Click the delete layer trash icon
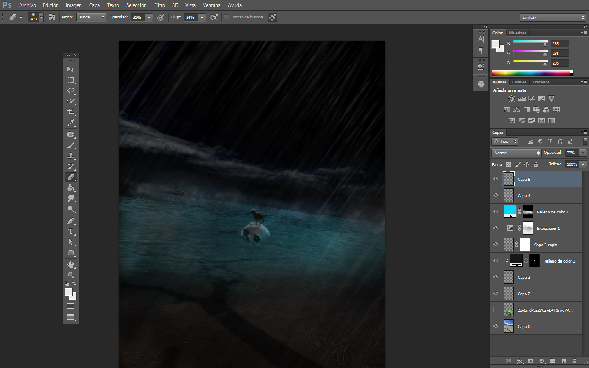The image size is (589, 368). (x=574, y=361)
